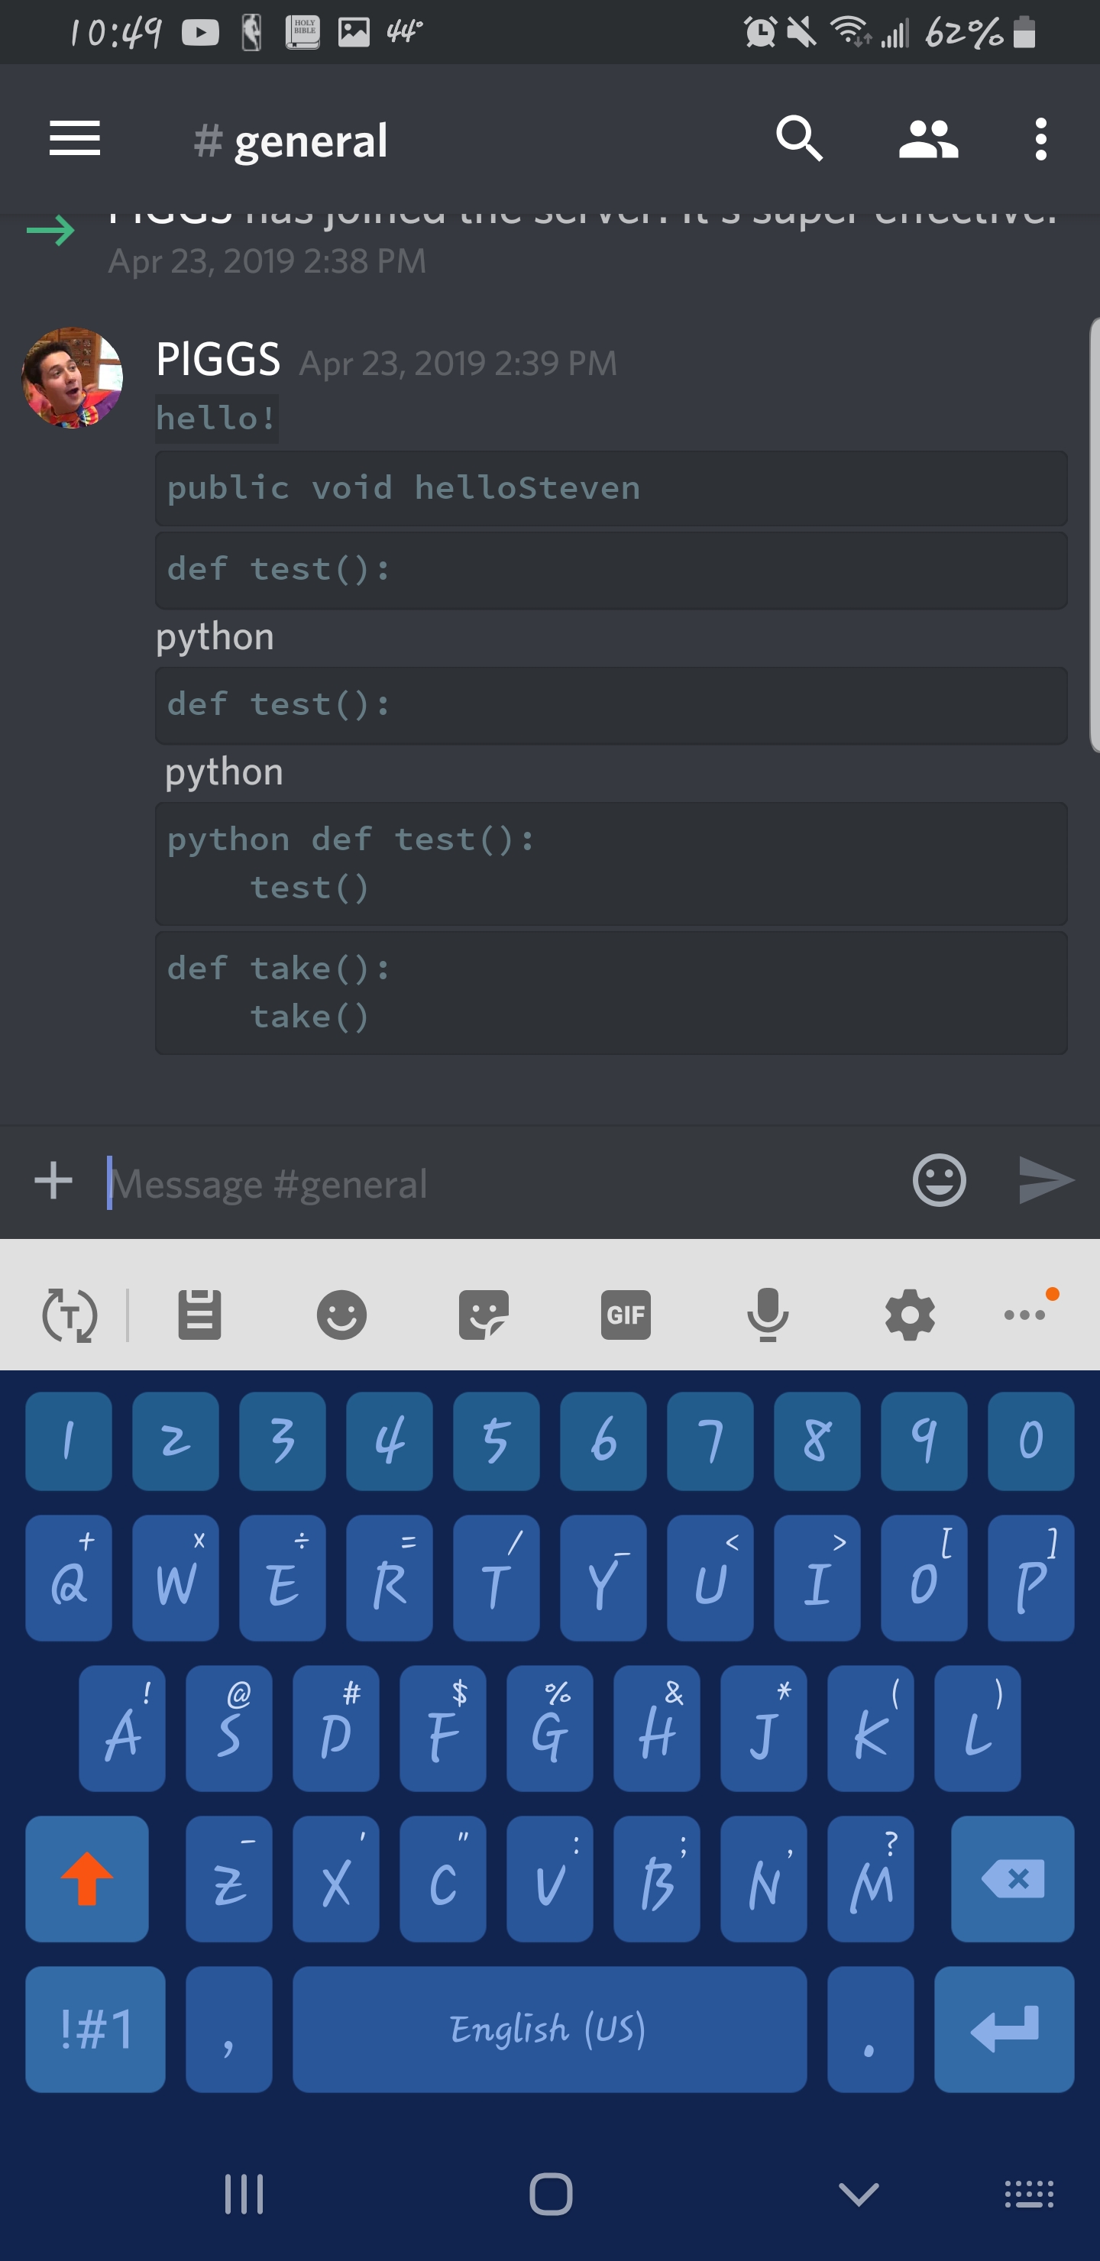
Task: Tap the number 0 key
Action: (x=1030, y=1441)
